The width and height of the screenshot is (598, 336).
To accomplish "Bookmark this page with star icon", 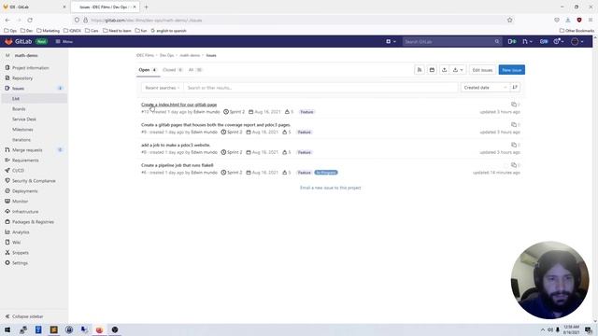I will pyautogui.click(x=509, y=21).
